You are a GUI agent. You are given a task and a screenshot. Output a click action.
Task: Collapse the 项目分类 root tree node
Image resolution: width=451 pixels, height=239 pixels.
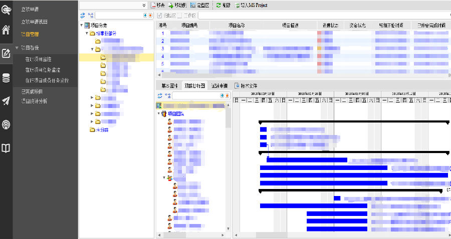click(82, 25)
